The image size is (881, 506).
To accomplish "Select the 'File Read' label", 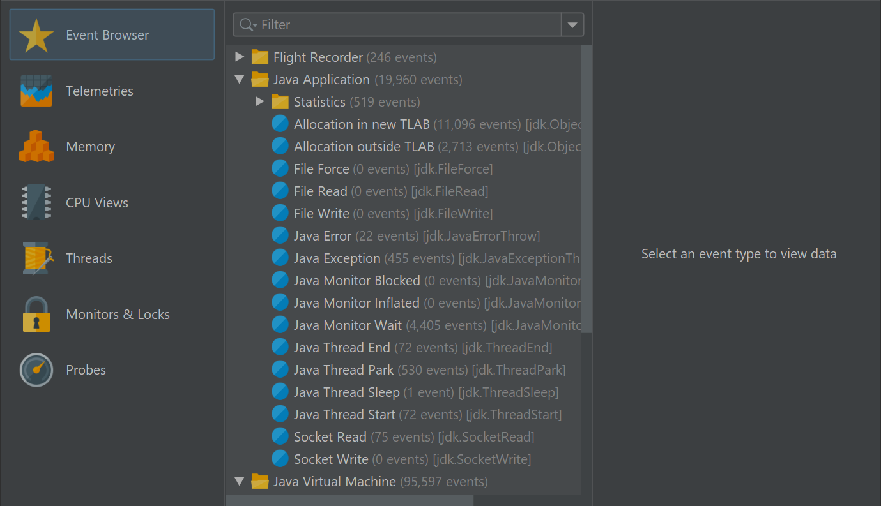I will pyautogui.click(x=321, y=191).
